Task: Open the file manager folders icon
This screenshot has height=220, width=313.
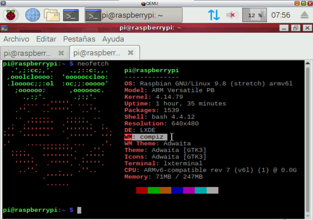Action: tap(52, 15)
